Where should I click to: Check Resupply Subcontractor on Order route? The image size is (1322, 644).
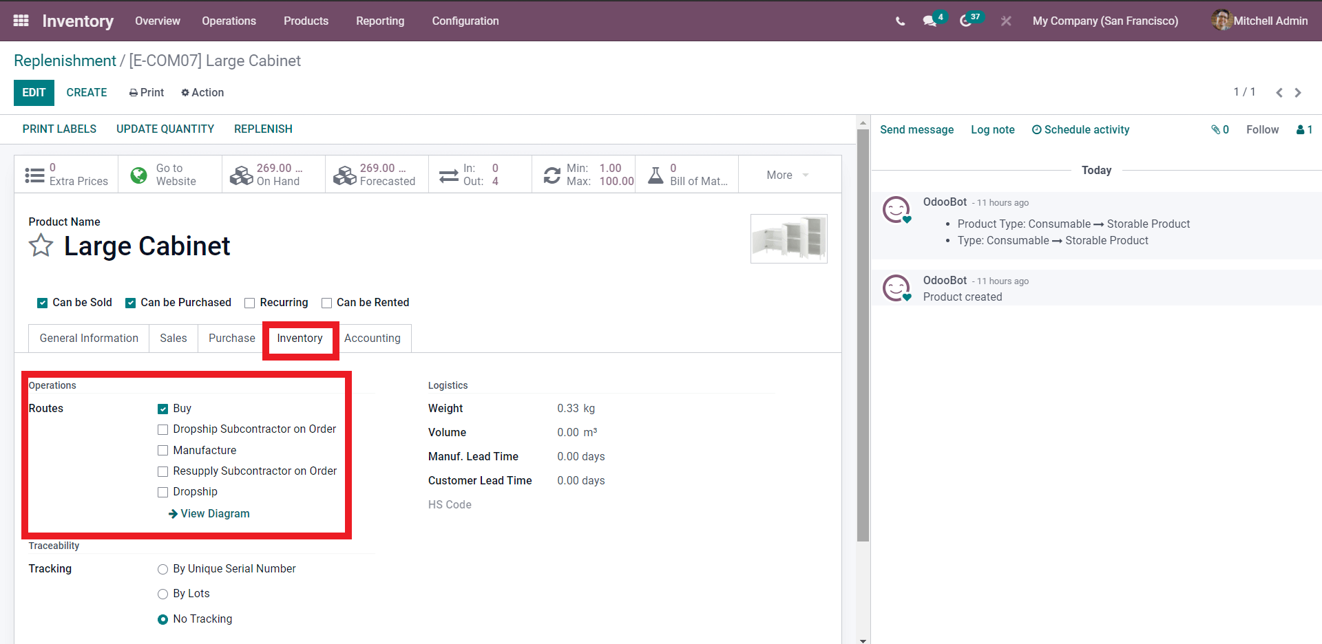point(163,471)
